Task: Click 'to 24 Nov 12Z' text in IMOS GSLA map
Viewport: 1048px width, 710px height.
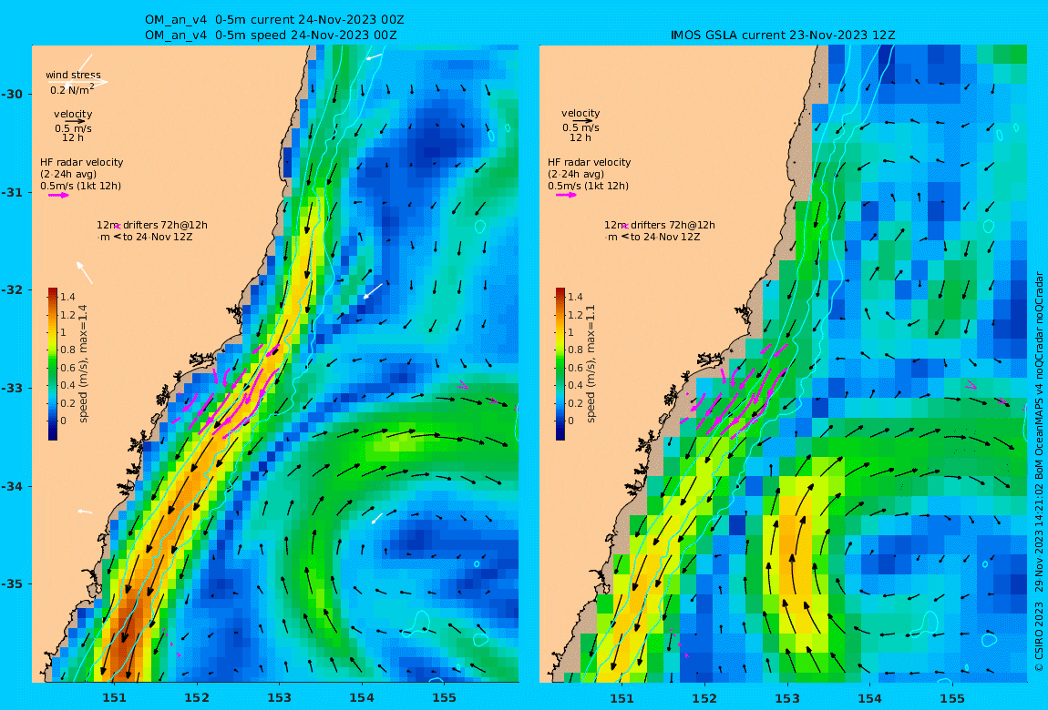Action: point(665,237)
